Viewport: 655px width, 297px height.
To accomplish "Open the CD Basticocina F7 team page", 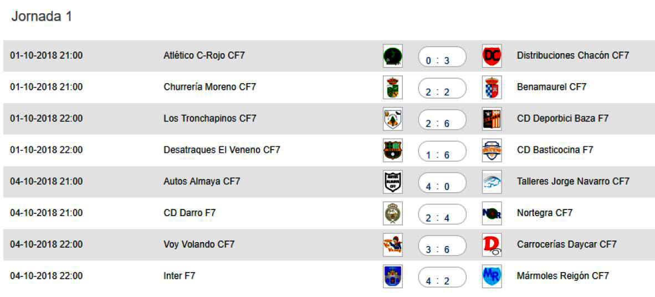I will tap(555, 150).
